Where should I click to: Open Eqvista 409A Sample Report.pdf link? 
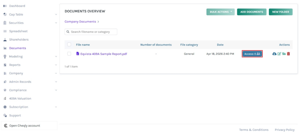tap(103, 54)
